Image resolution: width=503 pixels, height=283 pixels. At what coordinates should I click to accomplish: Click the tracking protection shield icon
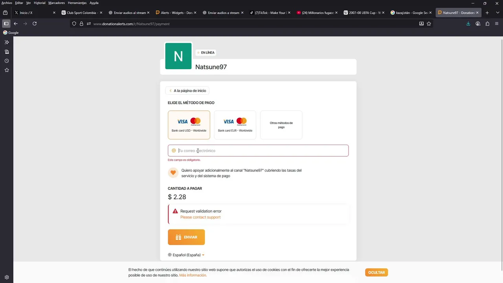[74, 24]
